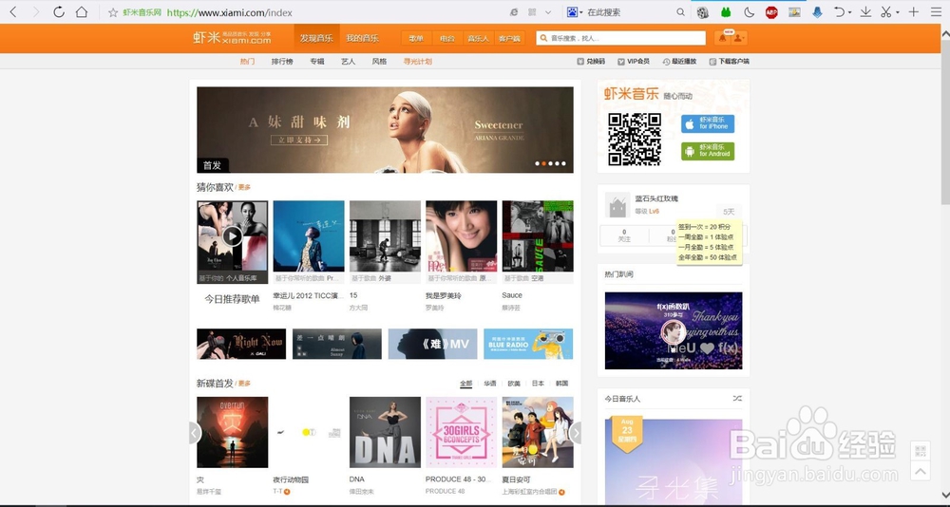Open the browser hamburger menu
This screenshot has height=507, width=950.
pos(935,12)
